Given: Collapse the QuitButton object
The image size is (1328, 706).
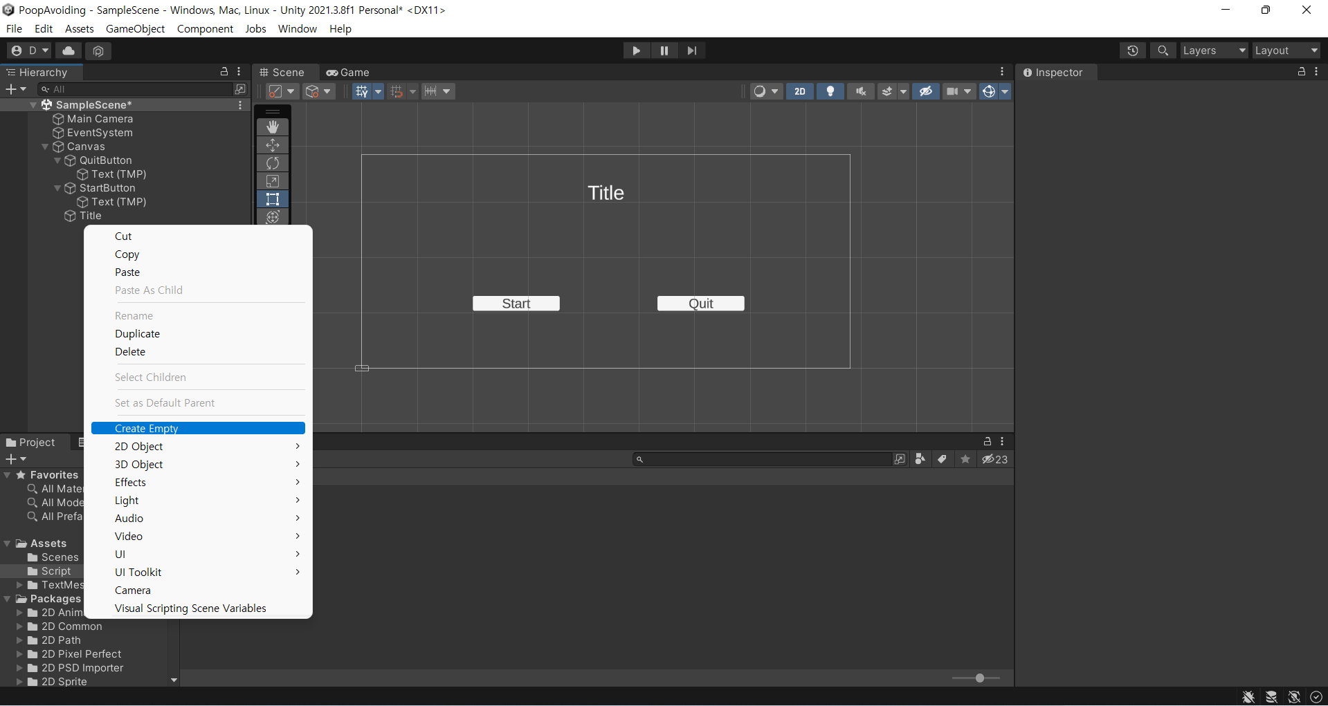Looking at the screenshot, I should [57, 160].
